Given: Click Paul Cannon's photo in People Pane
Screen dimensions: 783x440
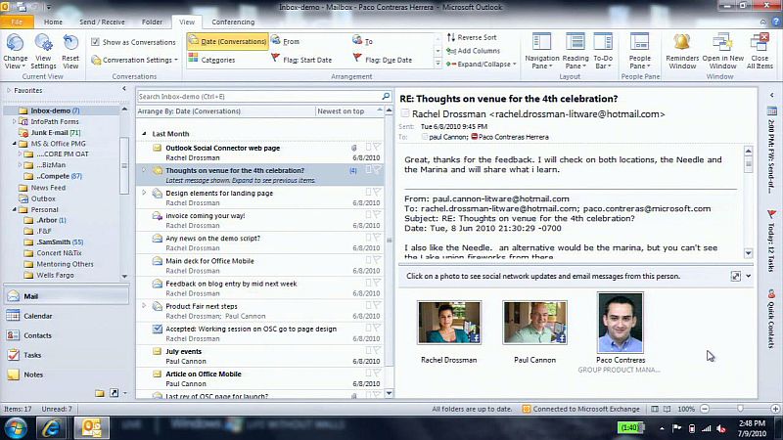Looking at the screenshot, I should tap(534, 323).
